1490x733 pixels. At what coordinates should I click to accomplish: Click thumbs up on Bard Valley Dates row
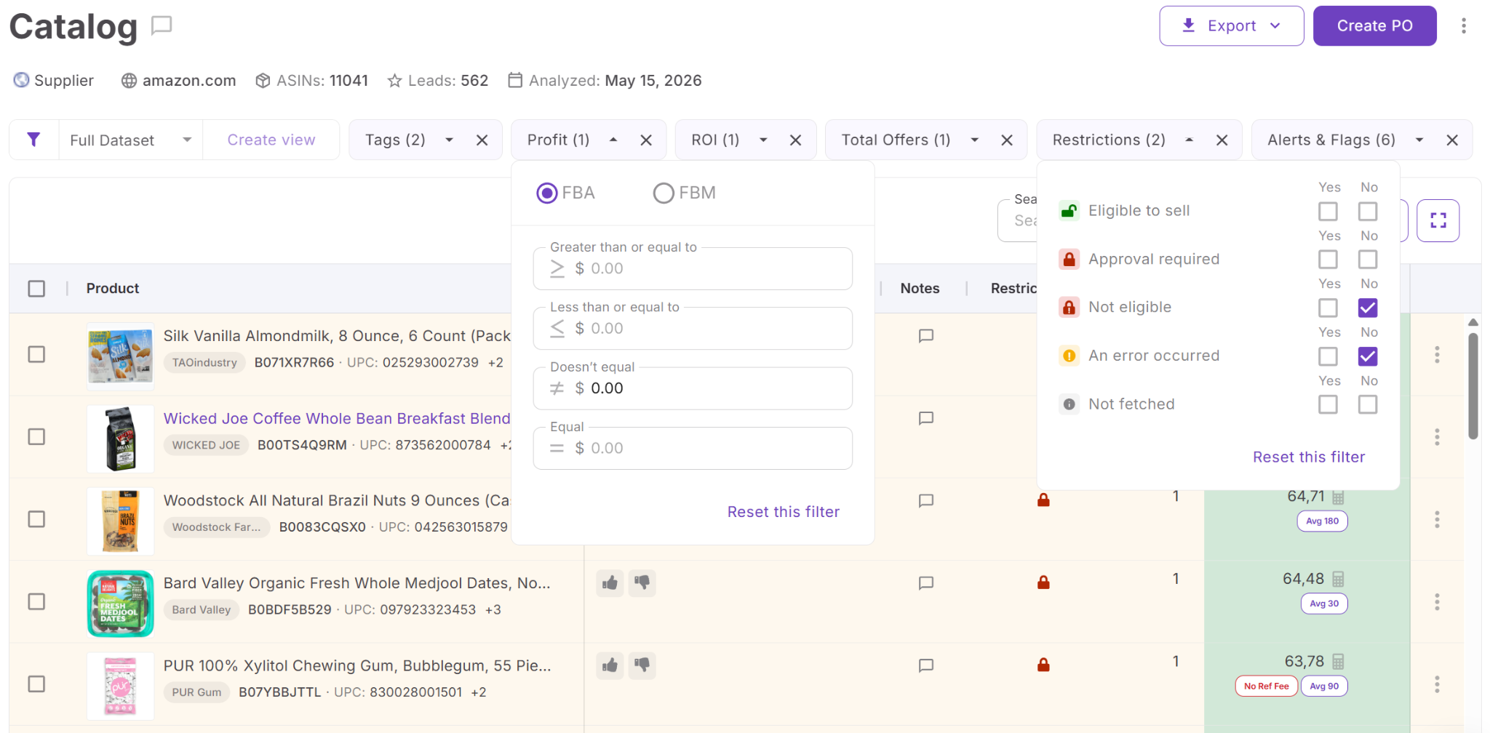610,582
